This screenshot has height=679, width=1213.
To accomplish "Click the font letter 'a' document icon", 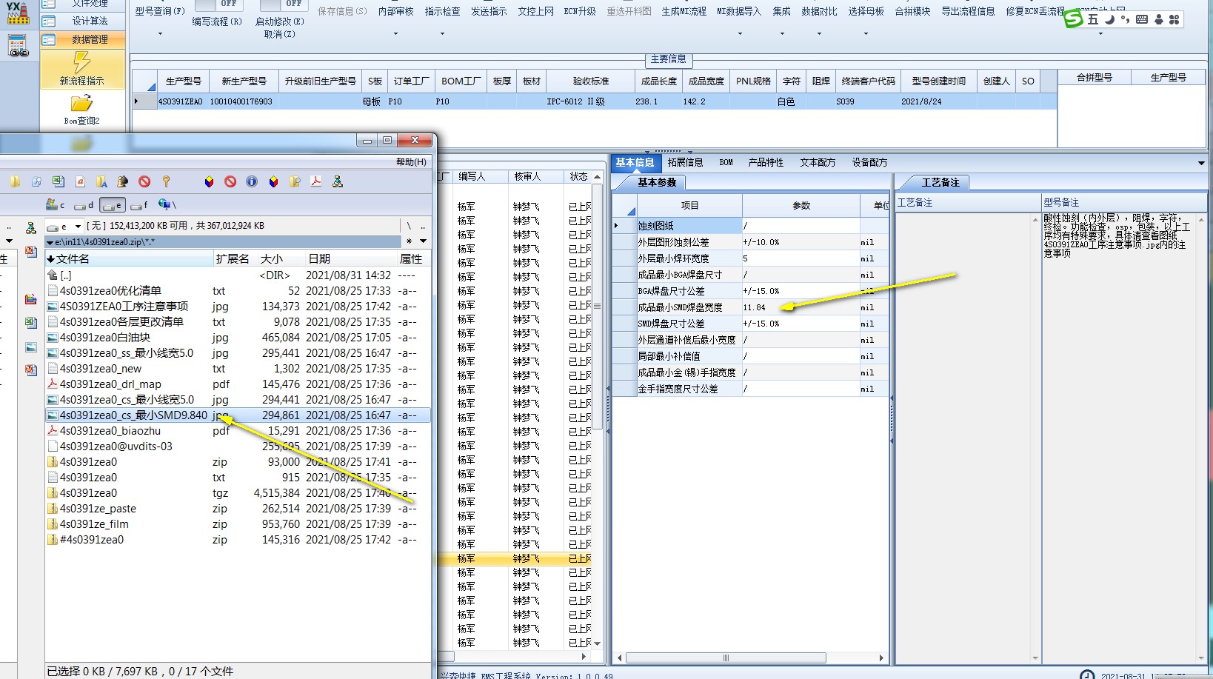I will click(x=80, y=181).
